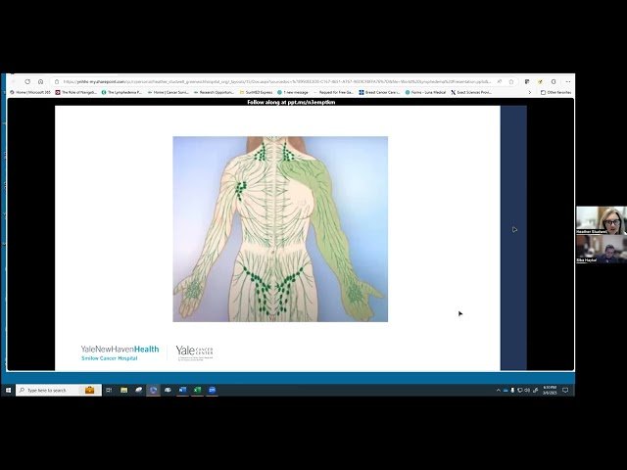Open The Lymphedema bookmark
The height and width of the screenshot is (470, 627).
(121, 92)
